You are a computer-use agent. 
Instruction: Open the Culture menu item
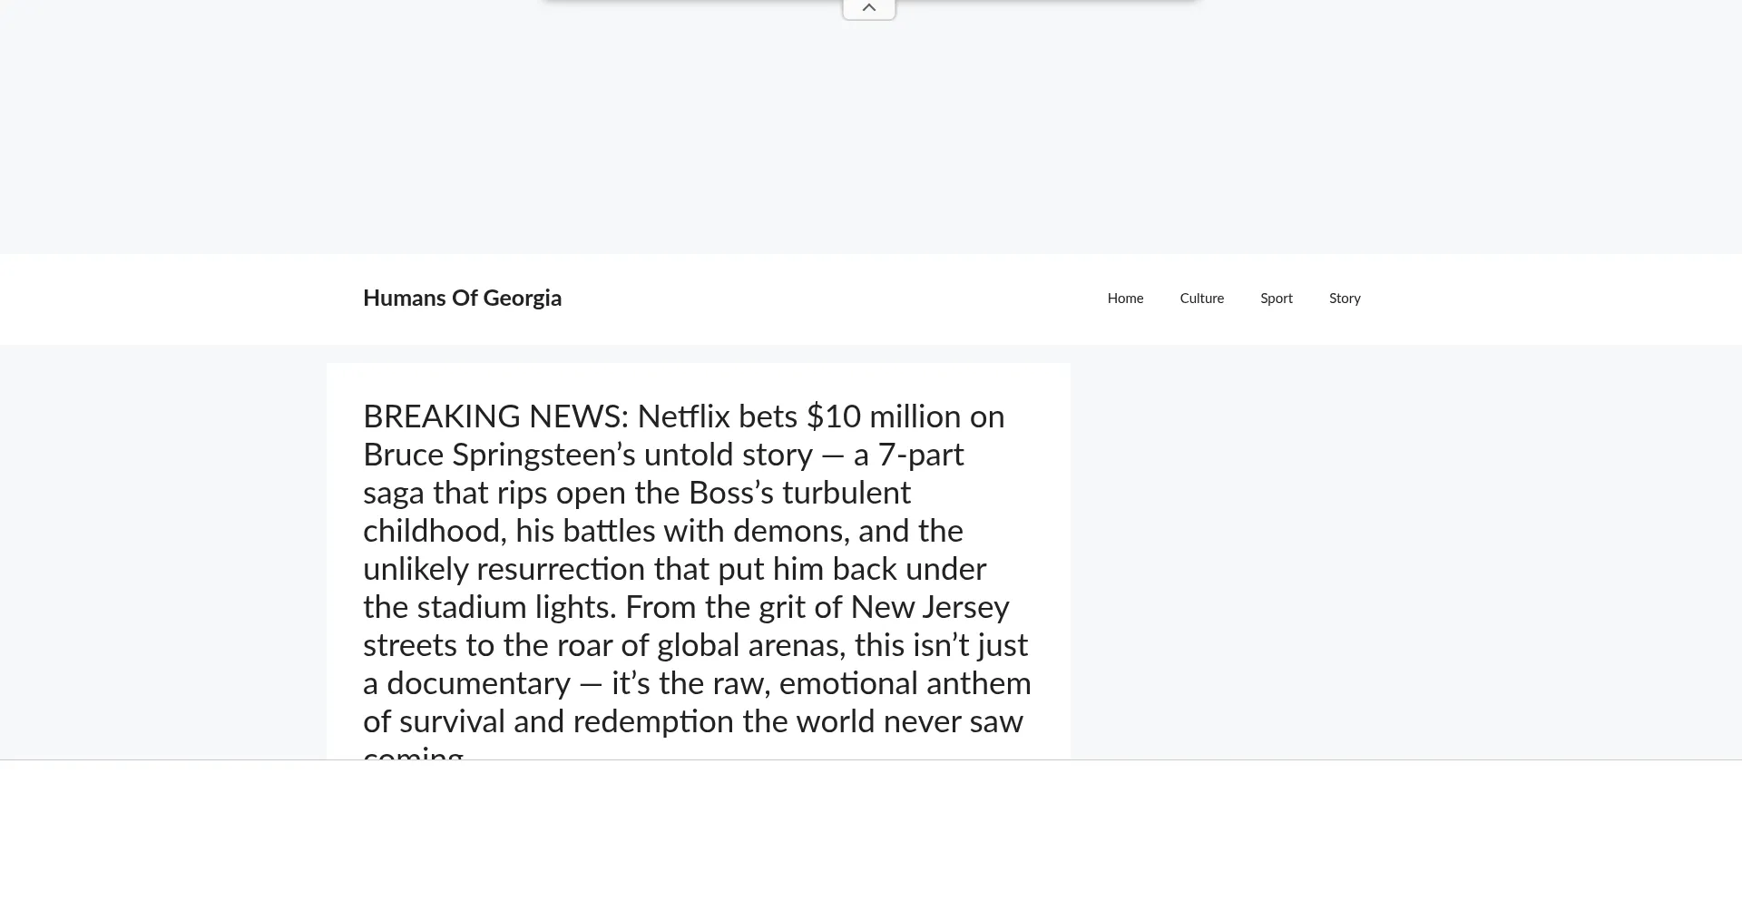tap(1201, 299)
